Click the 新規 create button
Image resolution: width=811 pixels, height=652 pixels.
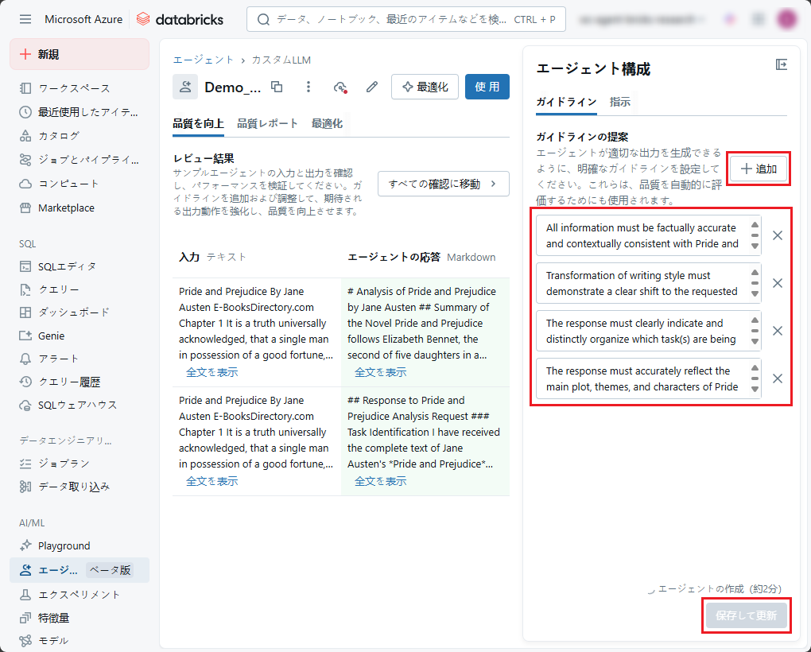80,54
